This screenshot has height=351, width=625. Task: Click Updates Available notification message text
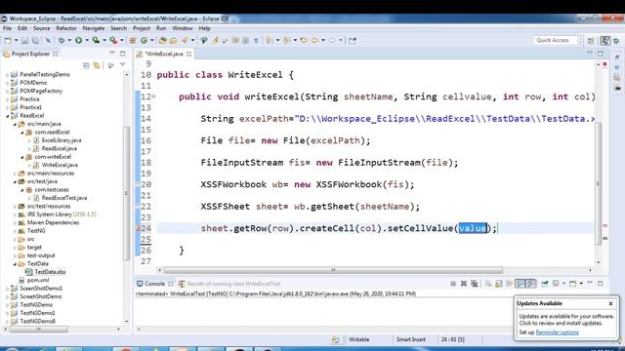click(566, 320)
